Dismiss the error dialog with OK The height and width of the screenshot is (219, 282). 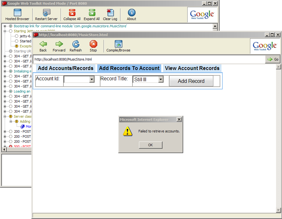pyautogui.click(x=151, y=145)
